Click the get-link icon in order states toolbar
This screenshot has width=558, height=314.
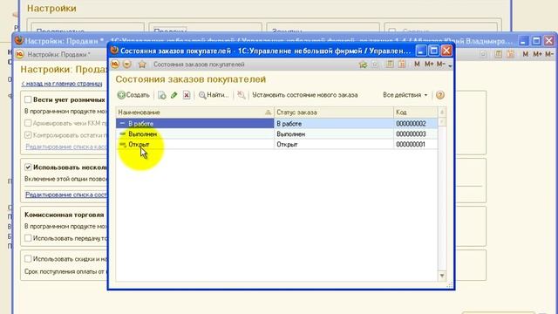coord(363,65)
